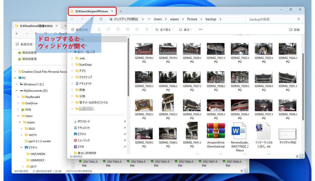Screen dimensions: 315x181
Task: Expand the .wdc folder node
Action: (72, 58)
